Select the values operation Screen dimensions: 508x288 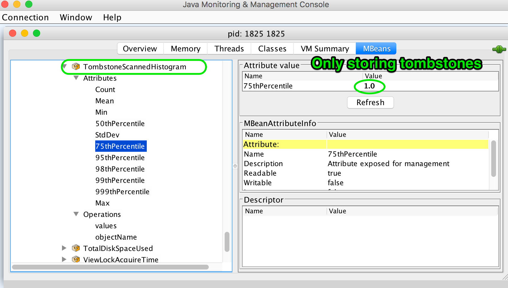click(106, 226)
